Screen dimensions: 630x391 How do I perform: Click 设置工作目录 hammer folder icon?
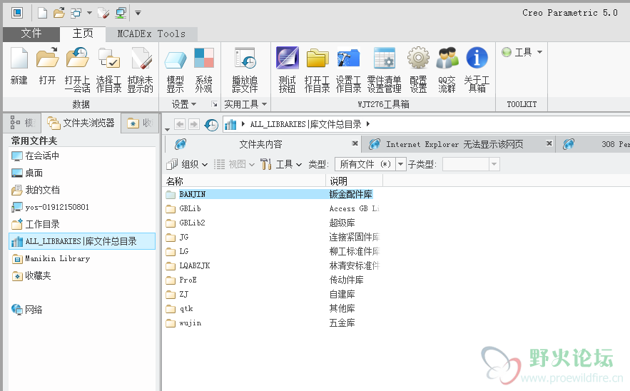[x=348, y=59]
